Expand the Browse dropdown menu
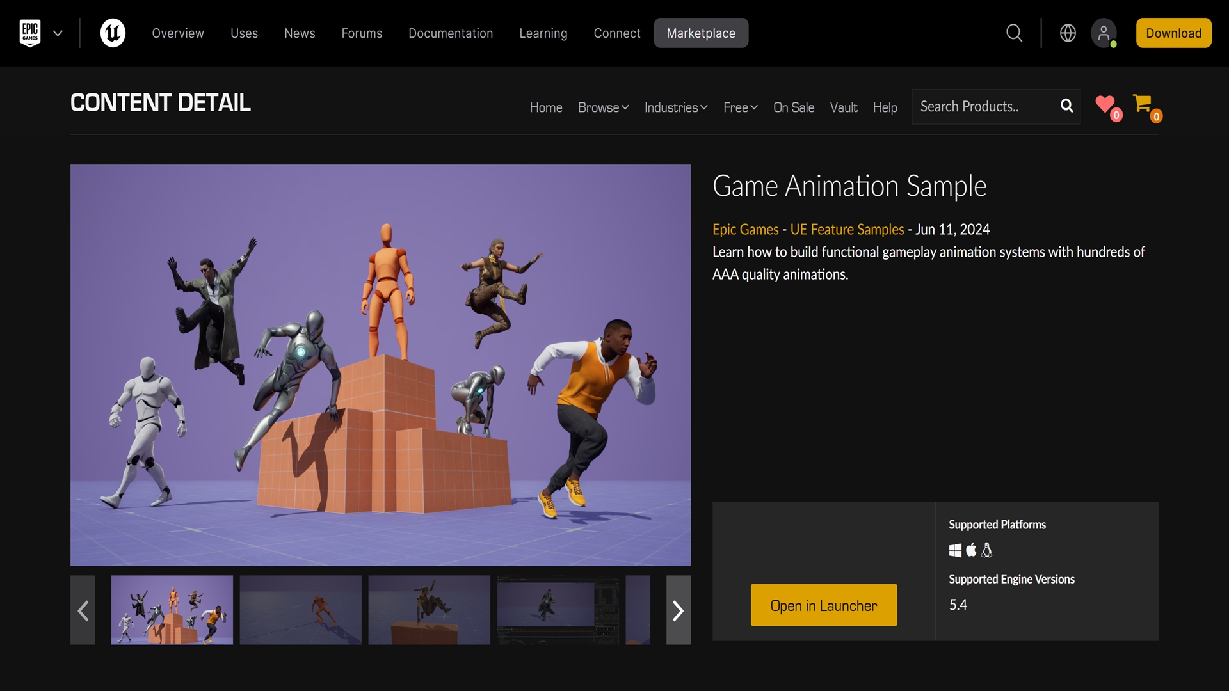 click(x=603, y=107)
